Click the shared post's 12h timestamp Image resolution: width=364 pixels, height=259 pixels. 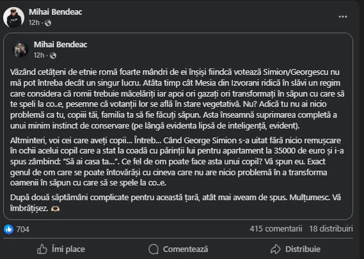39,55
